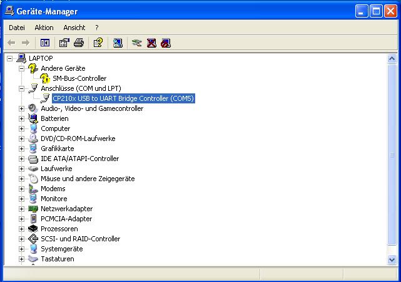Collapse the Andere Geräte node
This screenshot has height=282, width=401.
coord(21,69)
